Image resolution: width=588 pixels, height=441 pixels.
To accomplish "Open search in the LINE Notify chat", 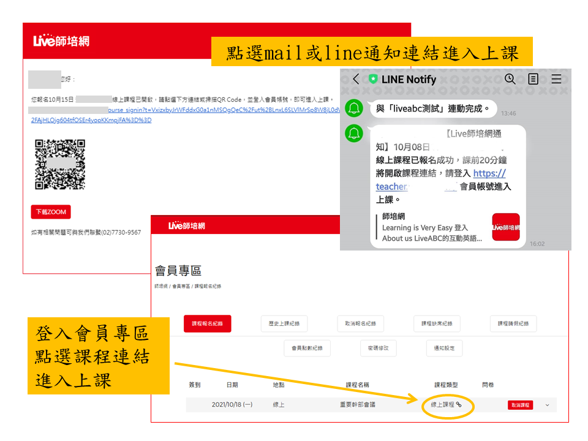I will (510, 79).
